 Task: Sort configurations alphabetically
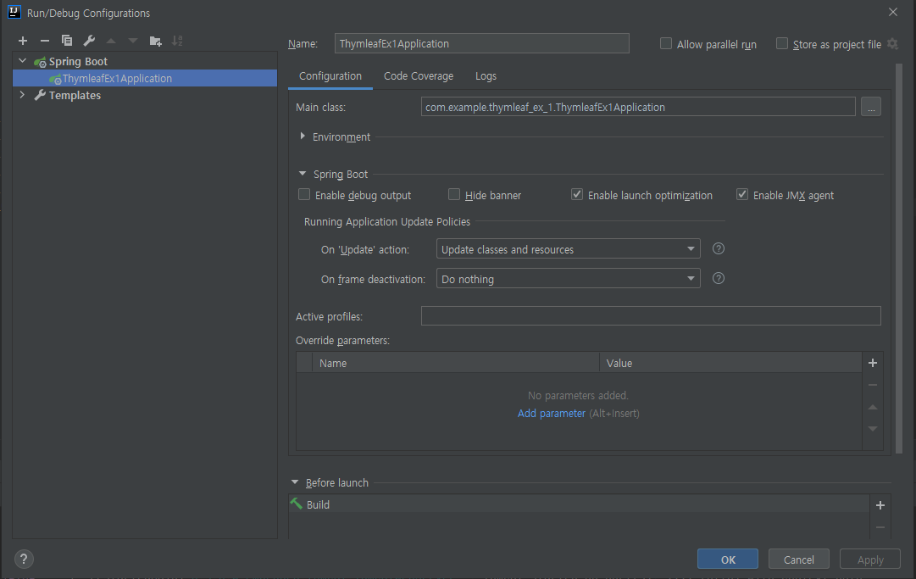177,41
